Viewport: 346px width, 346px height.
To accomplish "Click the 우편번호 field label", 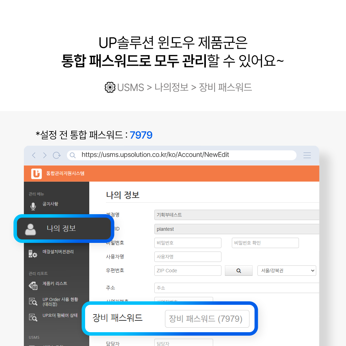I will coord(115,271).
